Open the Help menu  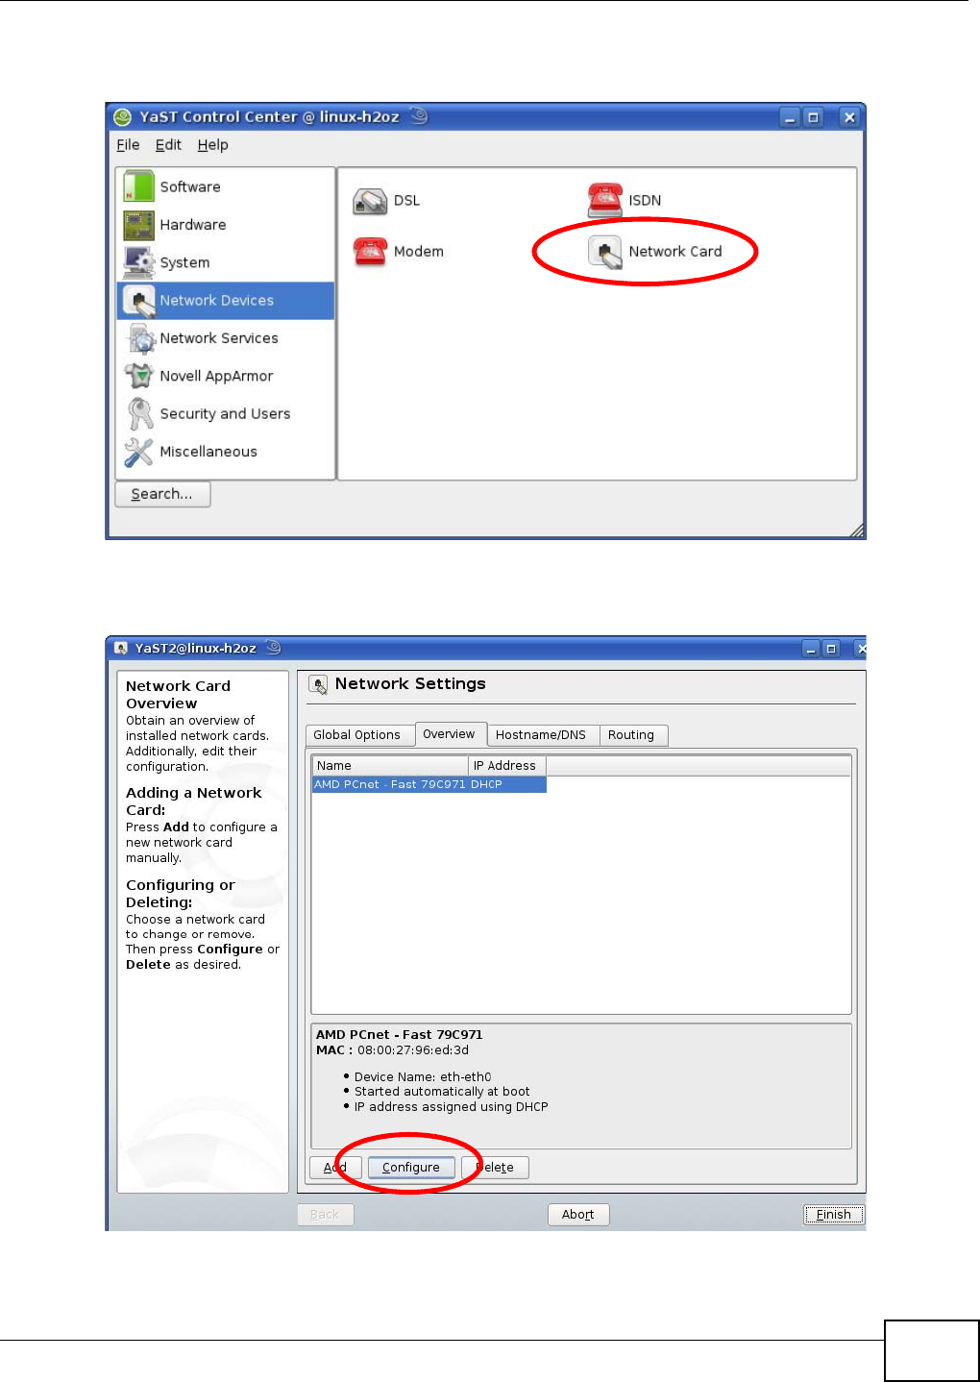click(213, 145)
